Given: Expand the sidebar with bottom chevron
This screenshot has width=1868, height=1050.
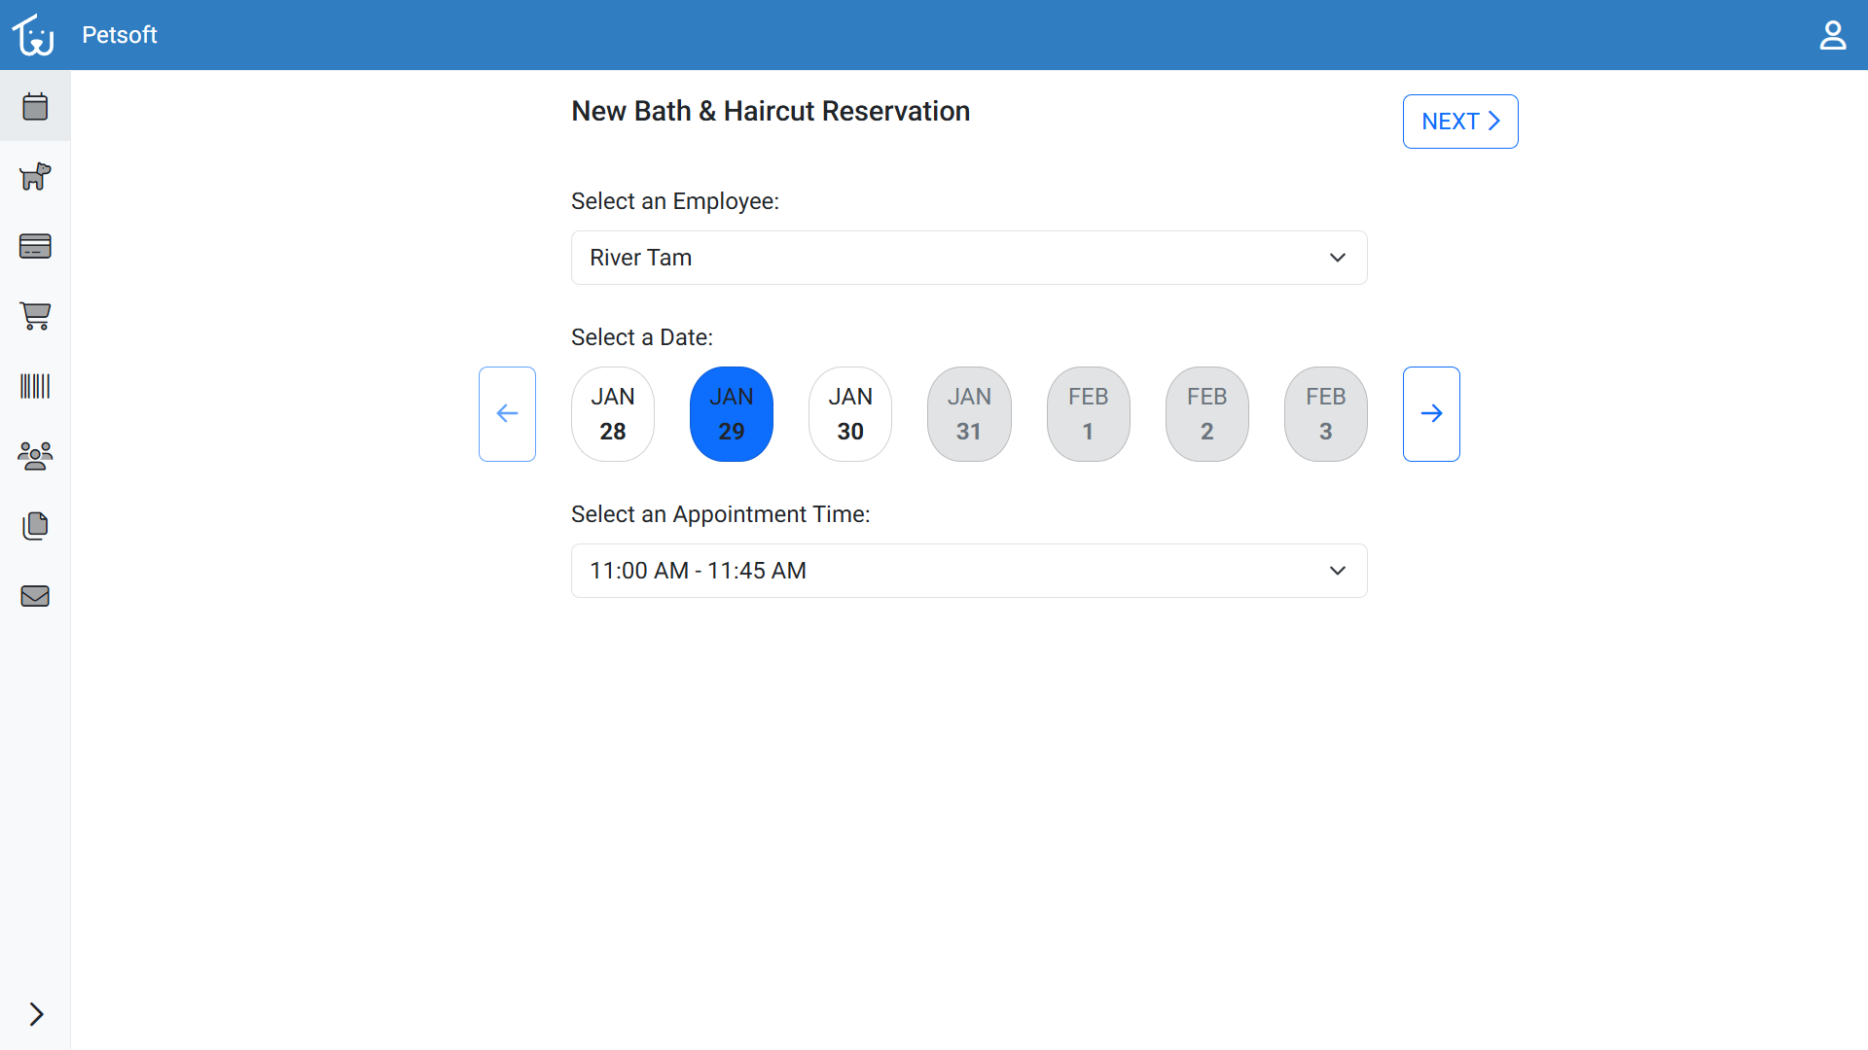Looking at the screenshot, I should tap(36, 1014).
